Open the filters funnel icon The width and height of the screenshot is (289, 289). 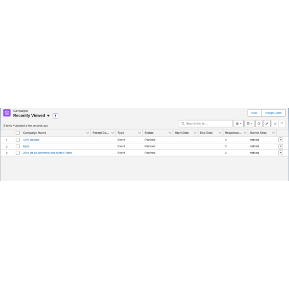click(x=282, y=124)
